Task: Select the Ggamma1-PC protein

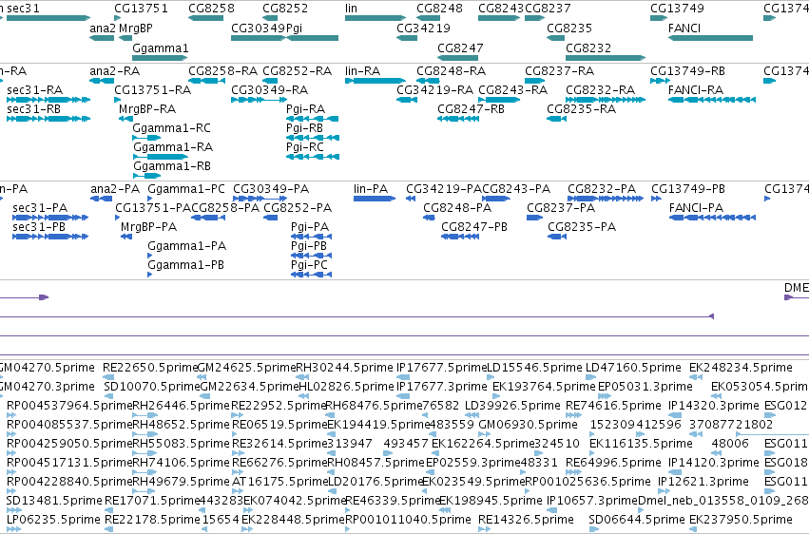Action: [x=150, y=199]
